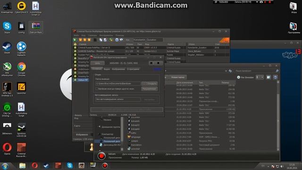Image resolution: width=302 pixels, height=170 pixels.
Task: Open the Skype desktop icon
Action: click(7, 28)
